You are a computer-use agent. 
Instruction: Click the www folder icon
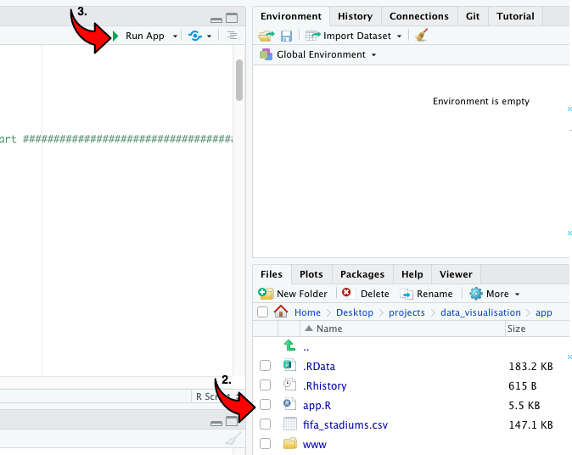(290, 444)
